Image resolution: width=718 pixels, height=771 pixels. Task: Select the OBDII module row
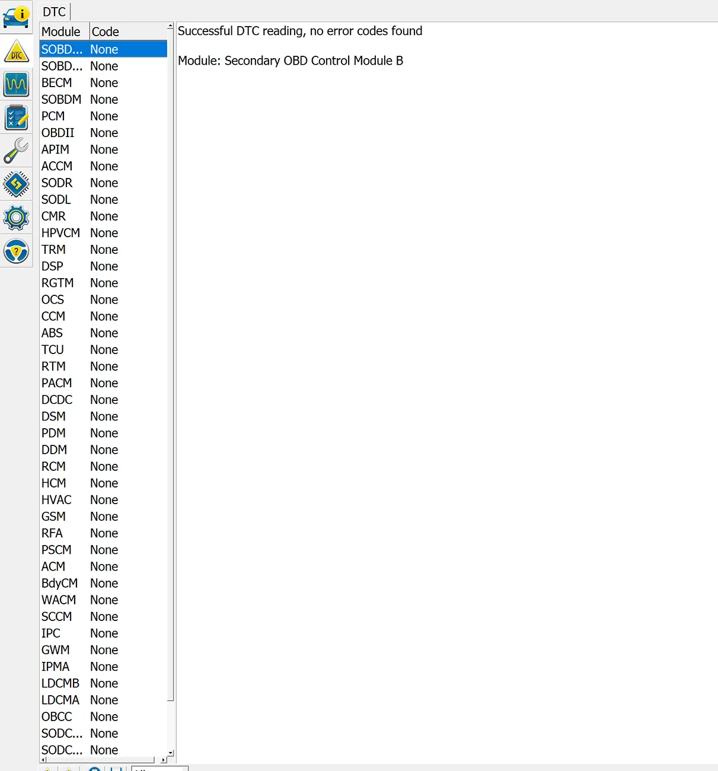[58, 133]
